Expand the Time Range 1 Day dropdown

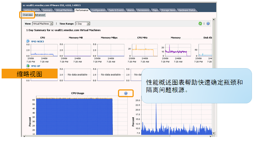[x=83, y=24]
